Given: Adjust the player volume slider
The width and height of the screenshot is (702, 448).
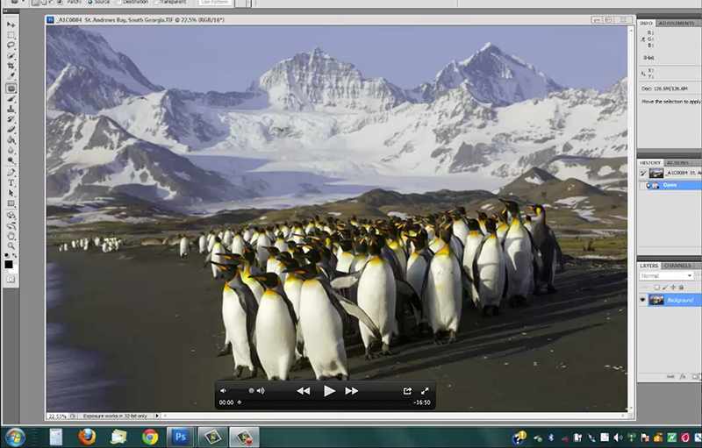Looking at the screenshot, I should [x=242, y=391].
